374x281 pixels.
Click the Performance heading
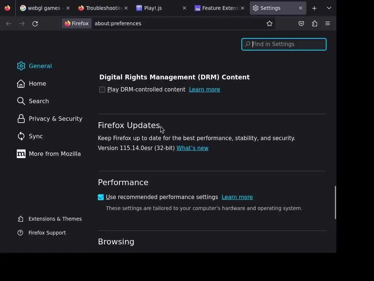click(123, 183)
